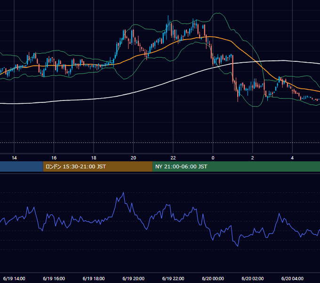Click the 14 hour label on the price chart axis
320x283 pixels.
(x=14, y=158)
